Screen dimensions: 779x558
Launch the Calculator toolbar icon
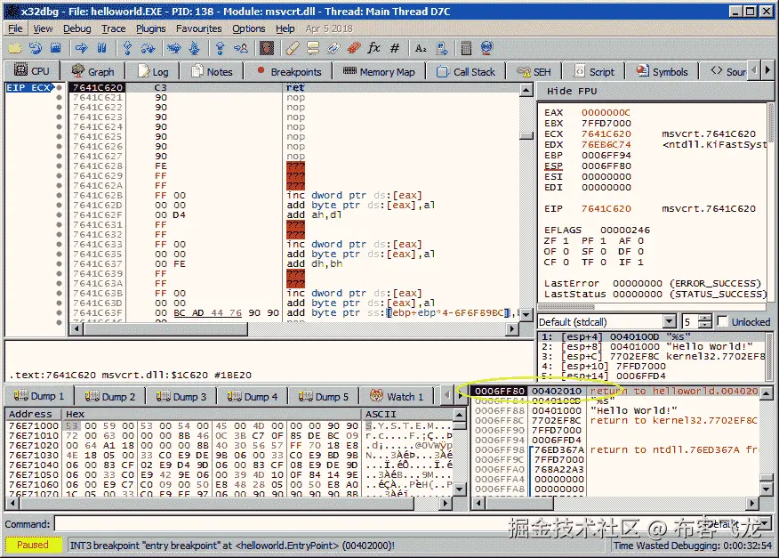point(464,48)
